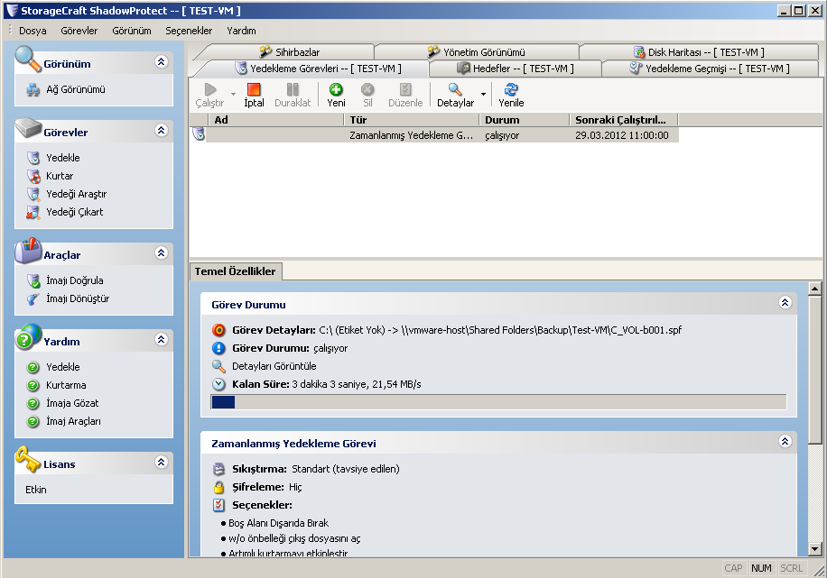Click the Detaylar magnifier icon
Screen dimensions: 827x578
tap(455, 89)
